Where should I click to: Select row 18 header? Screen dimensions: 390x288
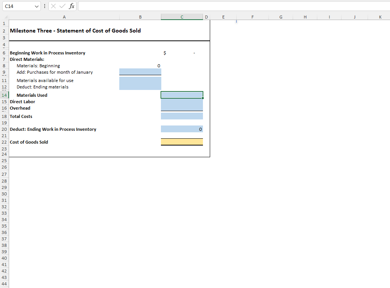click(4, 116)
